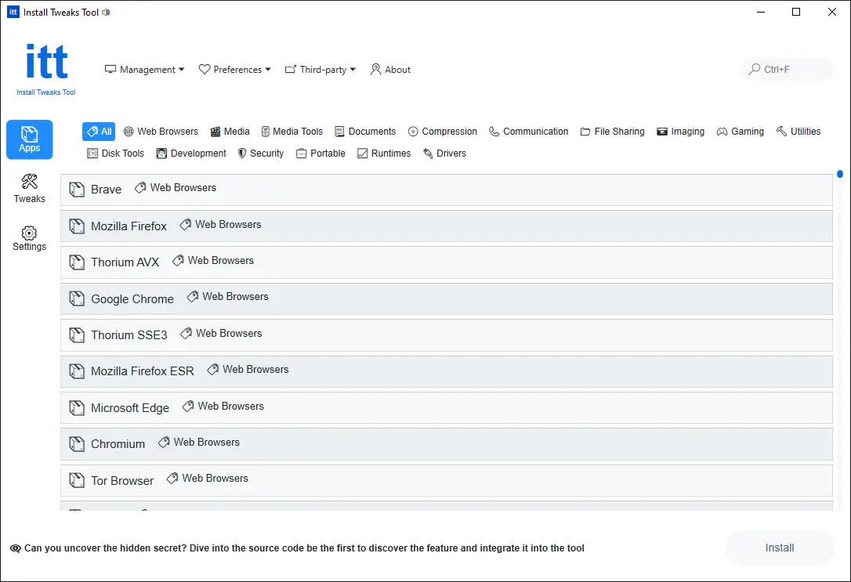Click the package icon beside Mozilla Firefox
Screen dimensions: 851x582
[x=77, y=226]
